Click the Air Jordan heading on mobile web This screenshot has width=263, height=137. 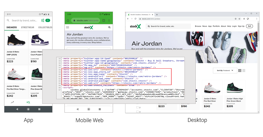click(x=75, y=34)
